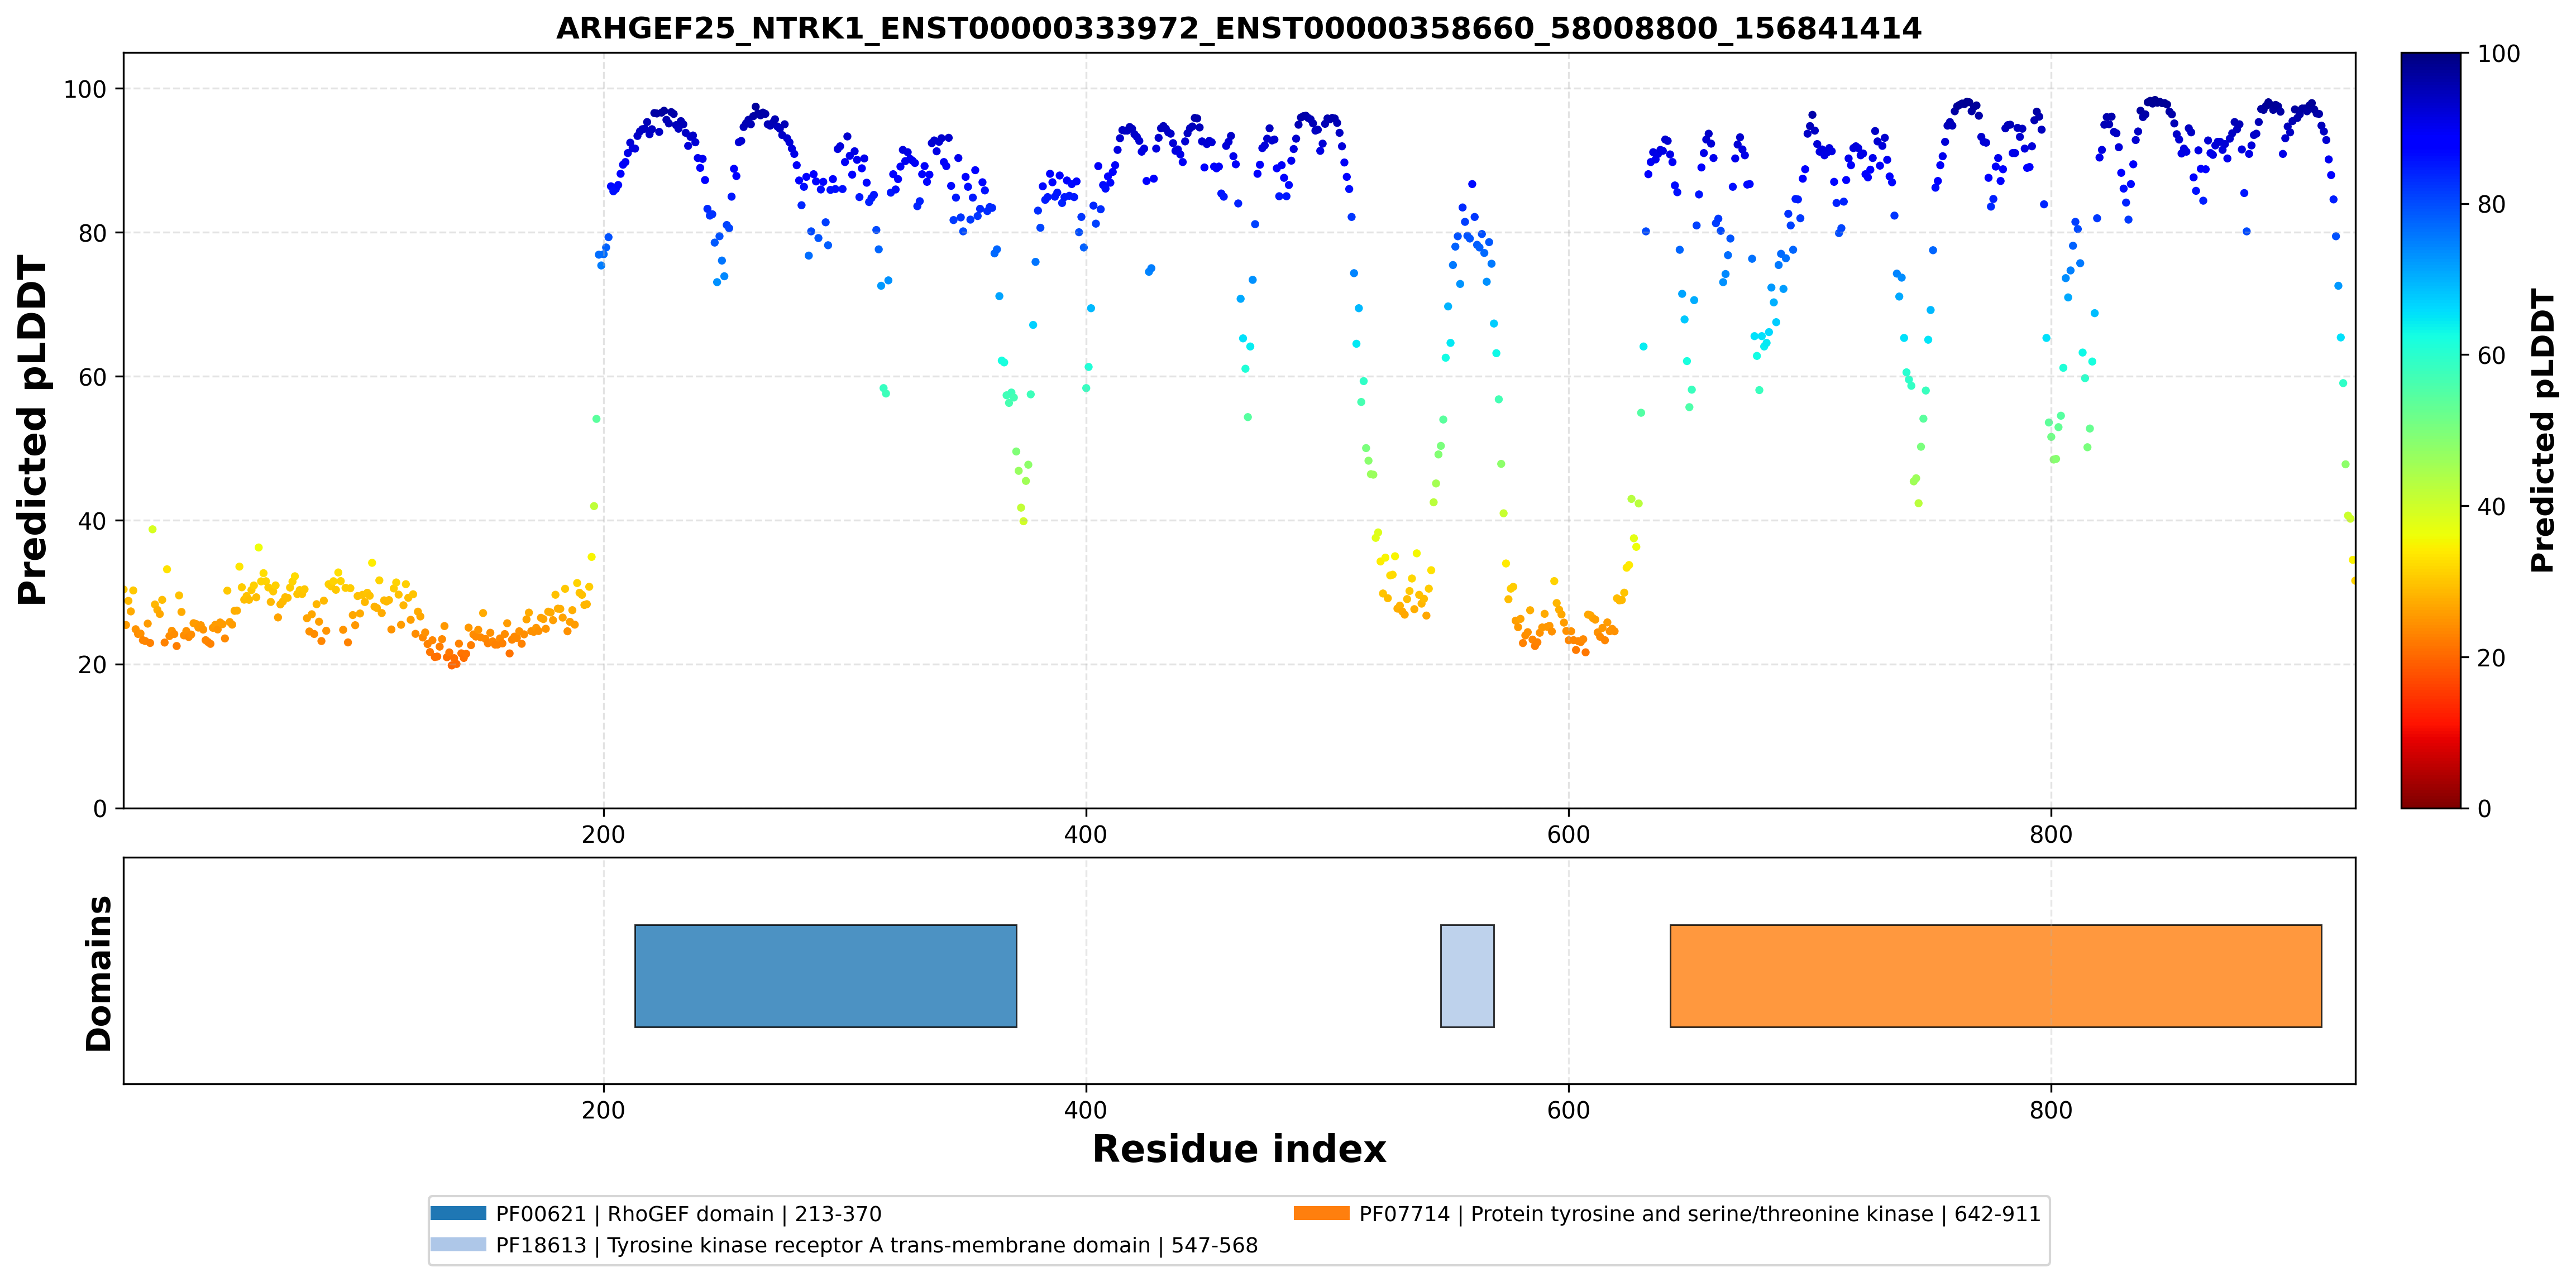Viewport: 2576px width, 1282px height.
Task: Click the PF00621 legend color swatch
Action: tap(458, 1213)
